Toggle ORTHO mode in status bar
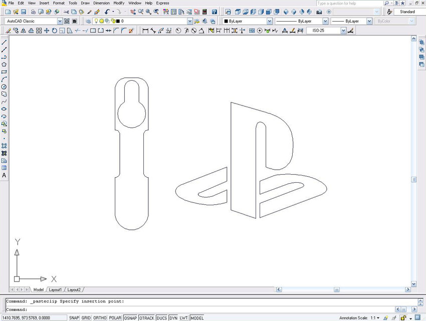 click(100, 317)
